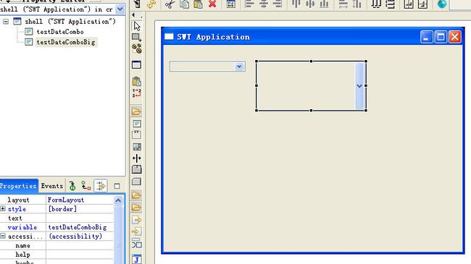
Task: Click the Distribute vertical space icon
Action: (x=390, y=4)
